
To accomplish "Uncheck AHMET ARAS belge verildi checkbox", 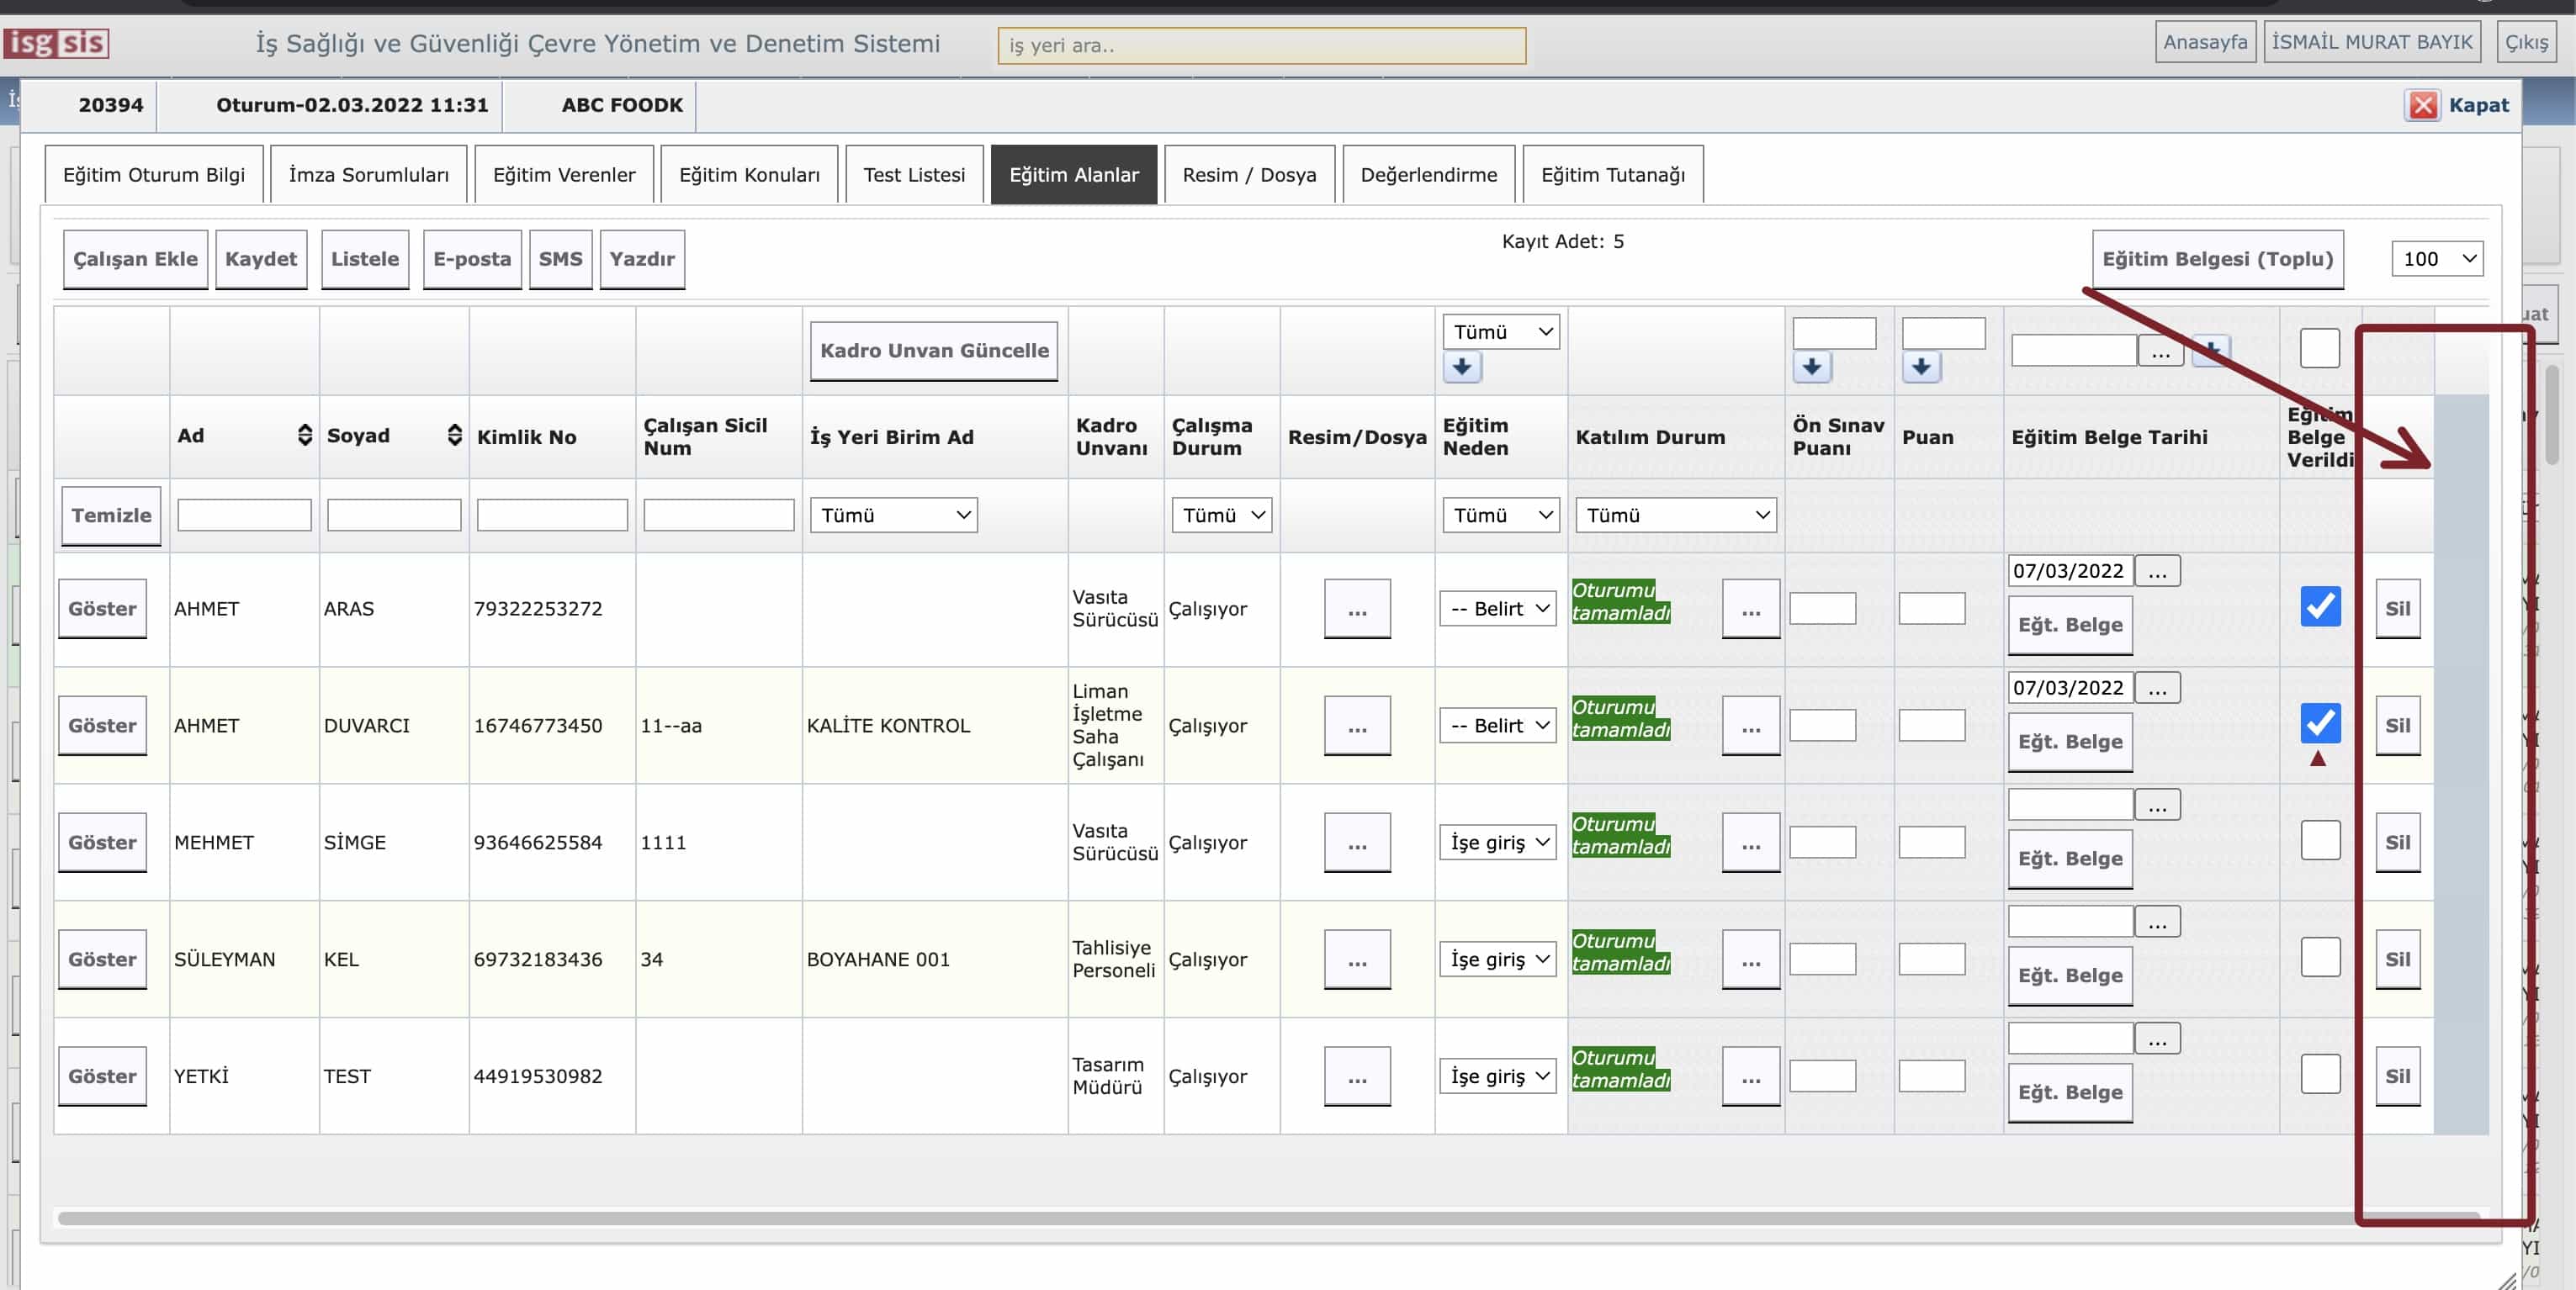I will [2319, 606].
